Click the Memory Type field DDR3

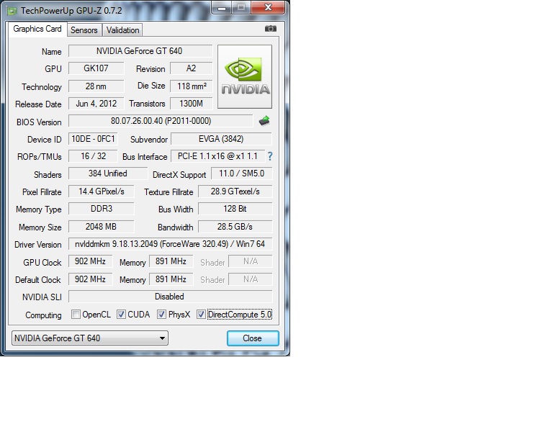[x=102, y=209]
